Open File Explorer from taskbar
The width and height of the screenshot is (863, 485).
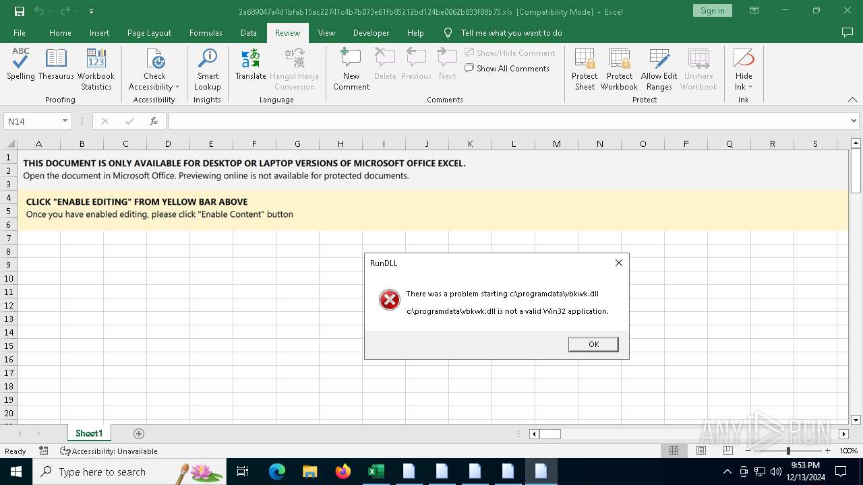click(x=309, y=472)
